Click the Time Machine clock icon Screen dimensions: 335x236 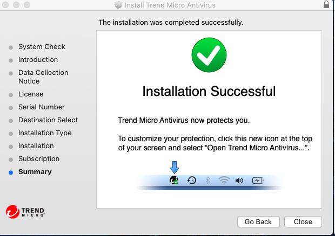coord(192,181)
